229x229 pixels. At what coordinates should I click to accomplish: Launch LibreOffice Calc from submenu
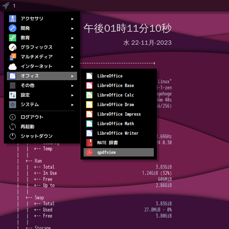(x=119, y=95)
